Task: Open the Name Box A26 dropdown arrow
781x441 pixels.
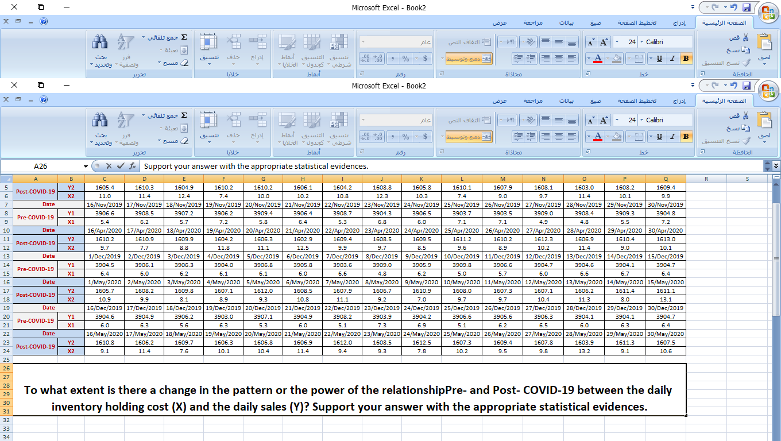Action: (86, 166)
